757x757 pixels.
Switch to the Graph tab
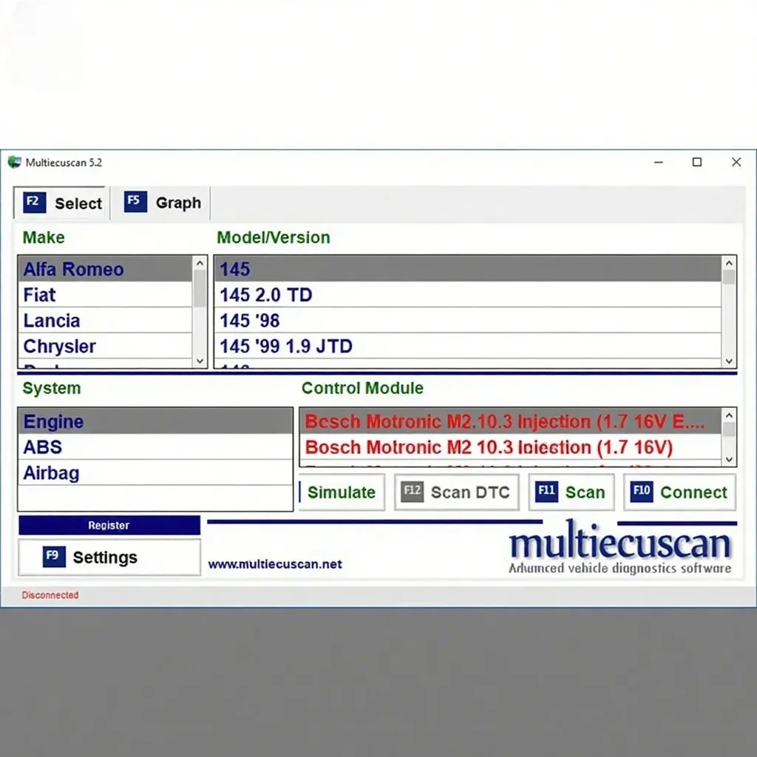[160, 203]
